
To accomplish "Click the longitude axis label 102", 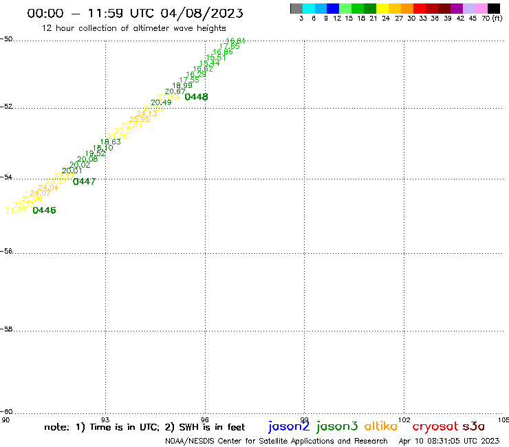I will point(404,419).
